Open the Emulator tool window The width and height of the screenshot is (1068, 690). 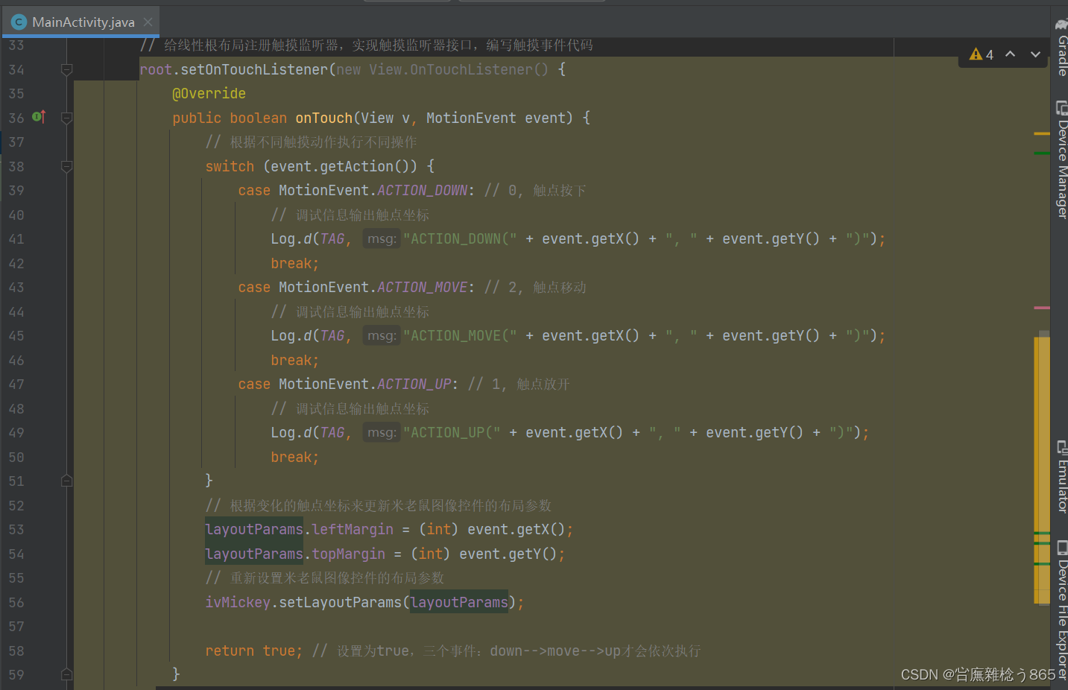tap(1061, 477)
